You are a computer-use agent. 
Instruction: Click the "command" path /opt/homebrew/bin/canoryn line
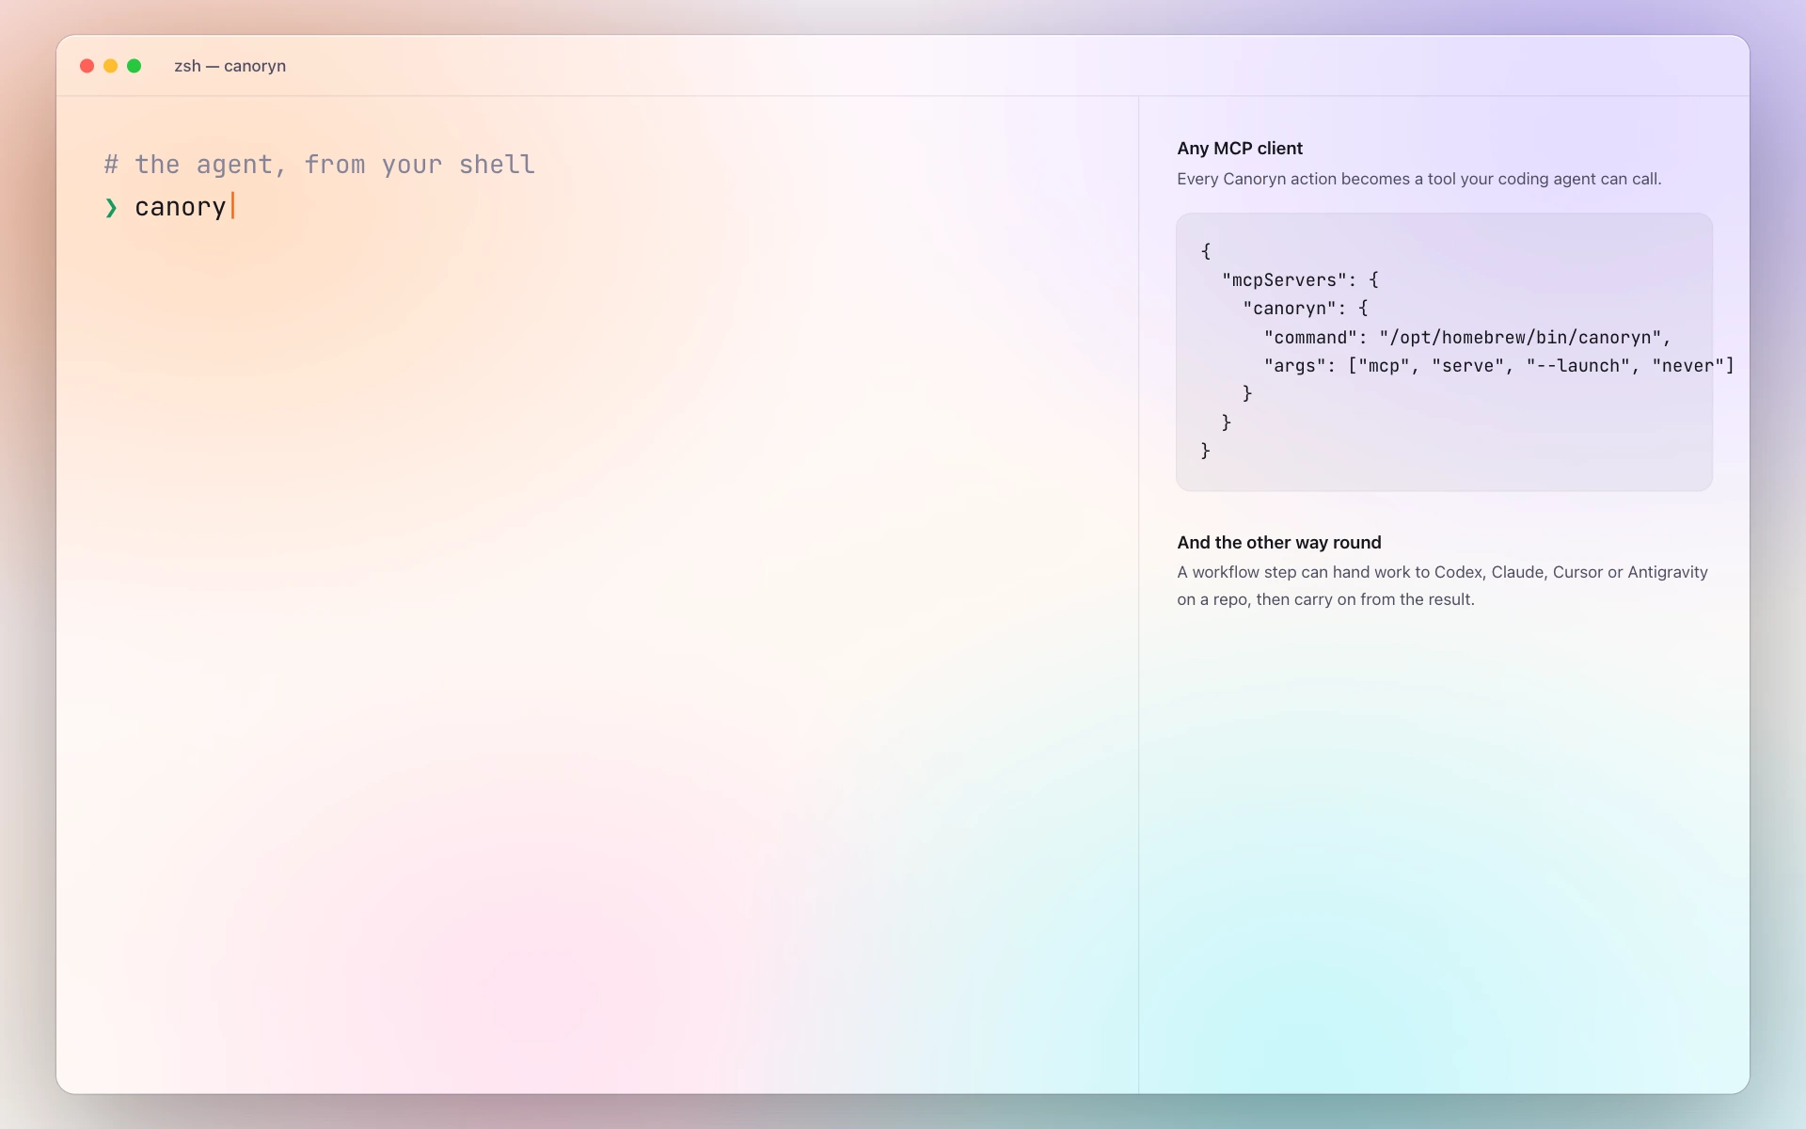[1467, 337]
